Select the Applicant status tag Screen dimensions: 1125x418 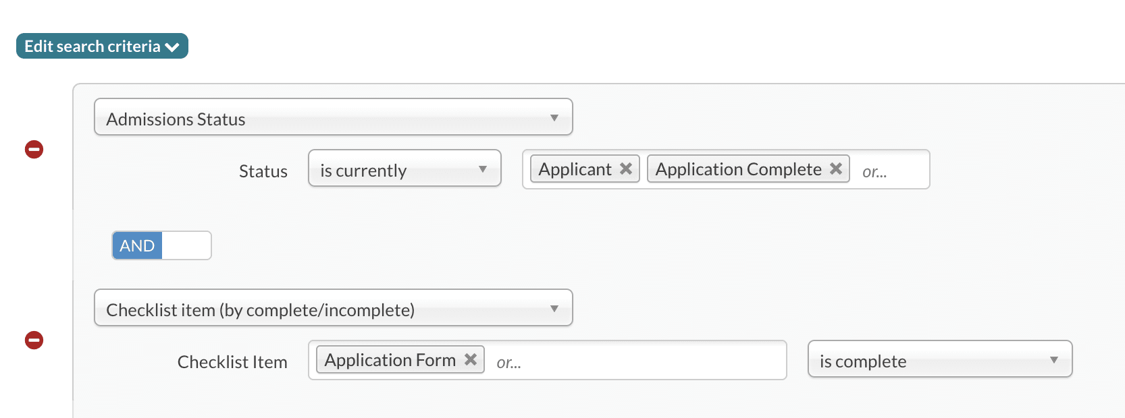[575, 169]
